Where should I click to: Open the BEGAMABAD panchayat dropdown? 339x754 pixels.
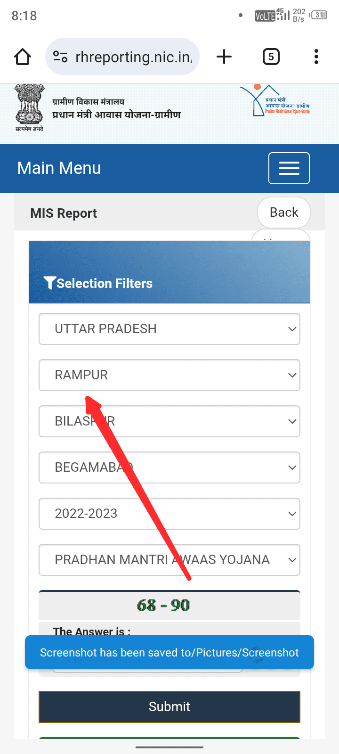click(x=169, y=467)
